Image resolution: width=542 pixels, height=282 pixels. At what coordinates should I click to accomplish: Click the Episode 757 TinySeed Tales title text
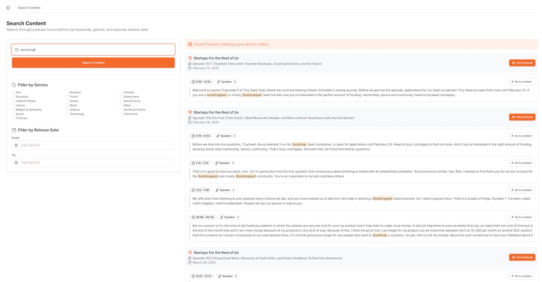tap(257, 64)
